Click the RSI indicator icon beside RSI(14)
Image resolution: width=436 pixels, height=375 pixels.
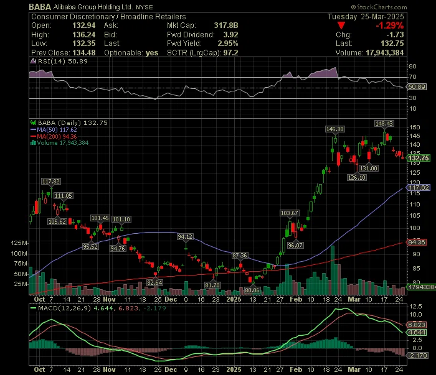33,61
